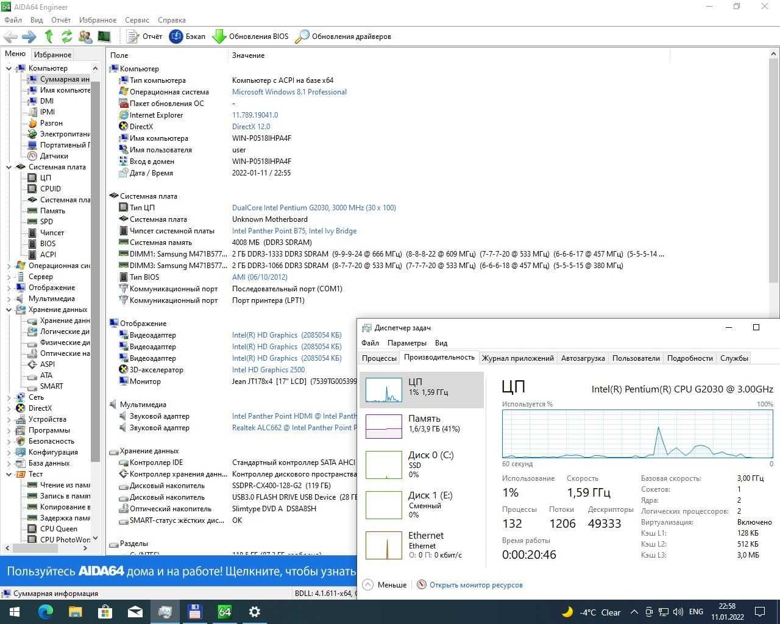Click the DirectX 12.0 link
The width and height of the screenshot is (780, 624).
tap(251, 127)
